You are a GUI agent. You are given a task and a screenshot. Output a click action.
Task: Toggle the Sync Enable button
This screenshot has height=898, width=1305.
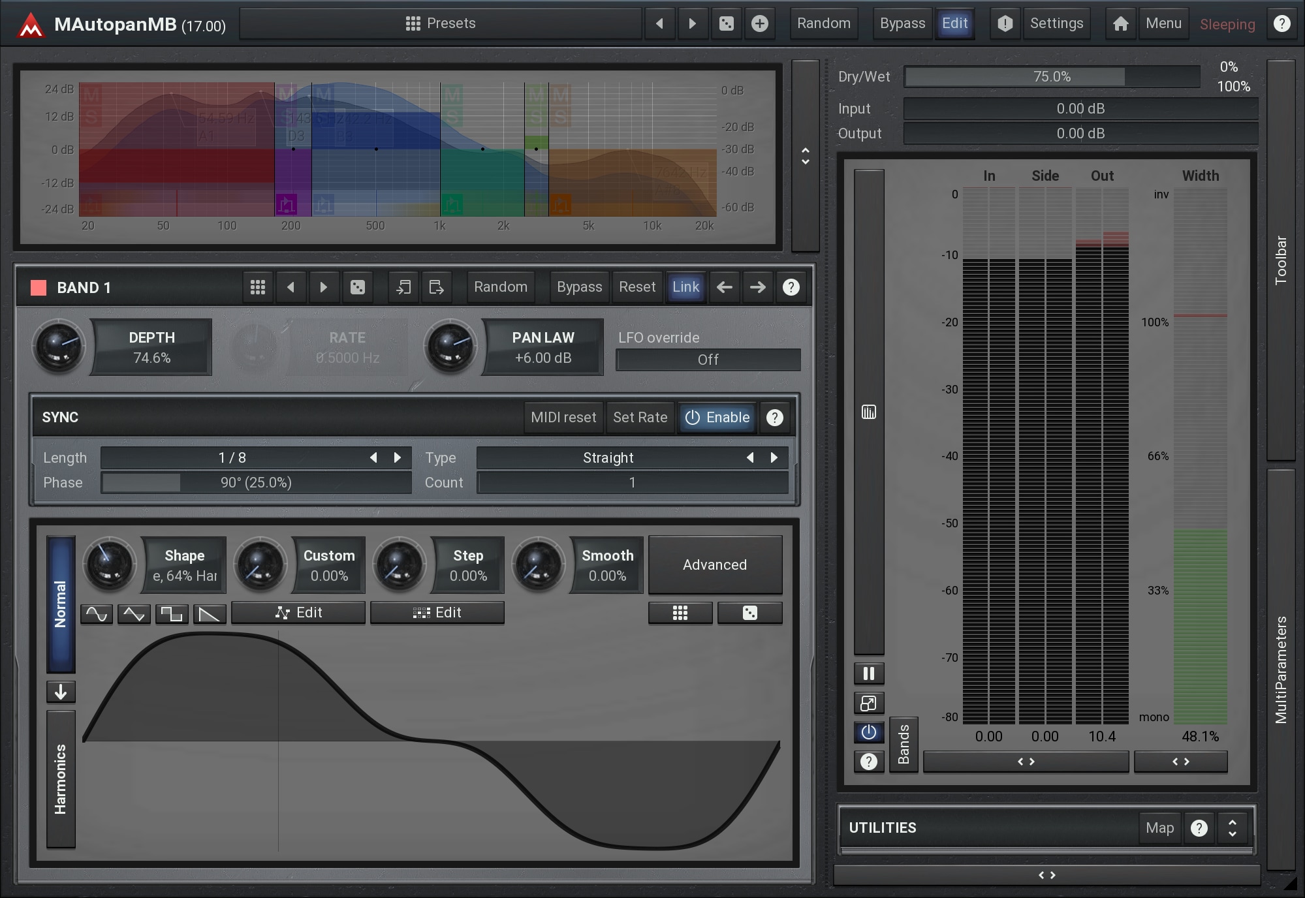[x=717, y=418]
